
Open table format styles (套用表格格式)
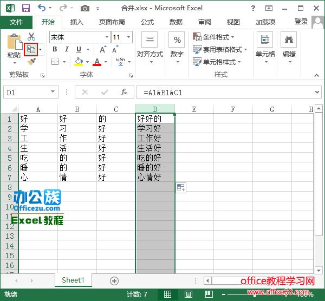[220, 49]
